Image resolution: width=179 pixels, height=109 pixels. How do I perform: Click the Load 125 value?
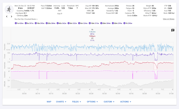coord(63,8)
